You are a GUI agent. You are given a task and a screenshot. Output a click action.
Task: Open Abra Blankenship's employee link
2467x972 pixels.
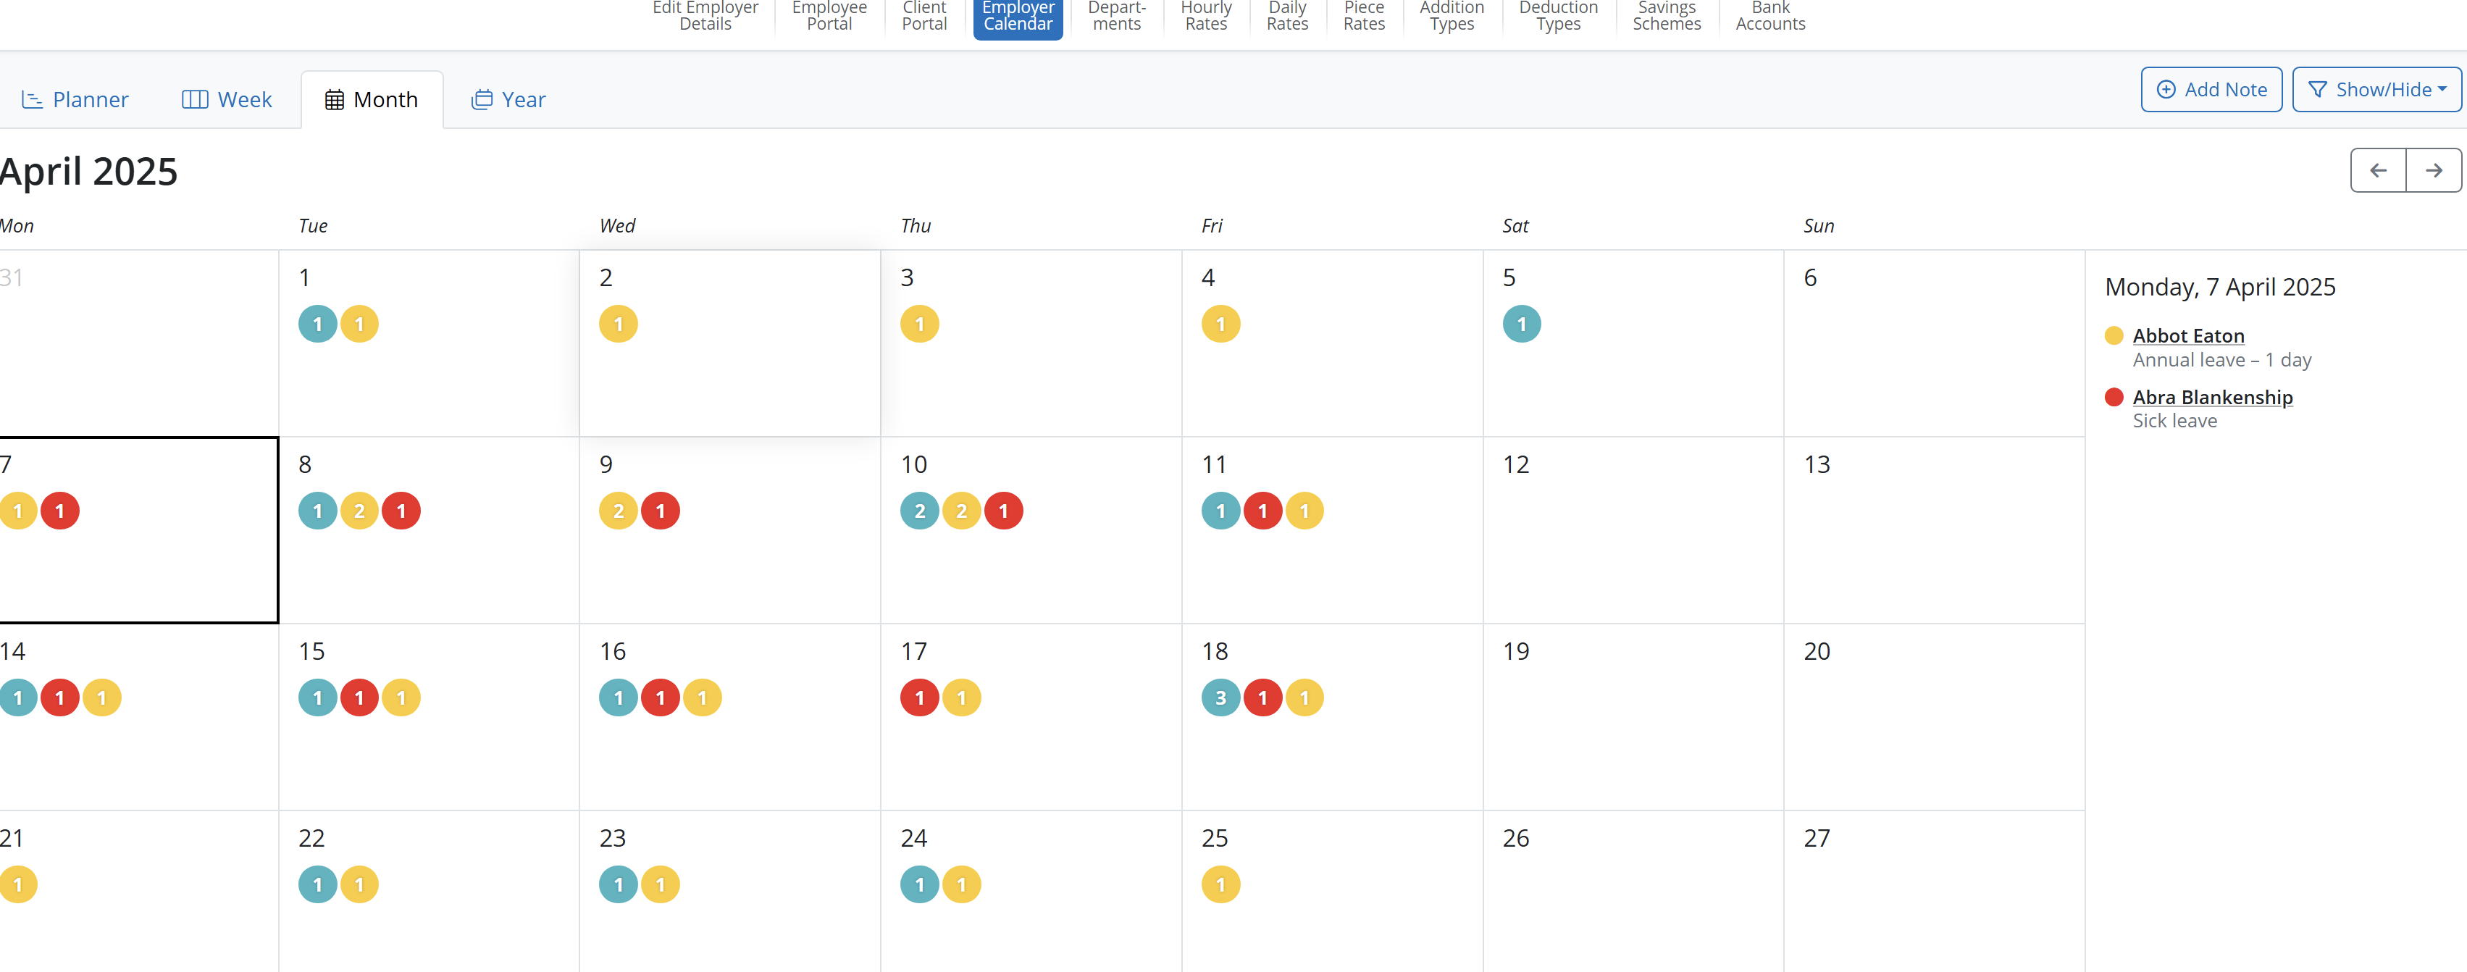[2212, 398]
